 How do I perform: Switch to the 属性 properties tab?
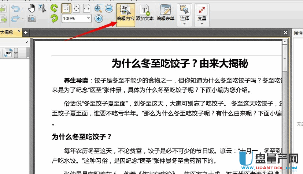click(x=298, y=33)
